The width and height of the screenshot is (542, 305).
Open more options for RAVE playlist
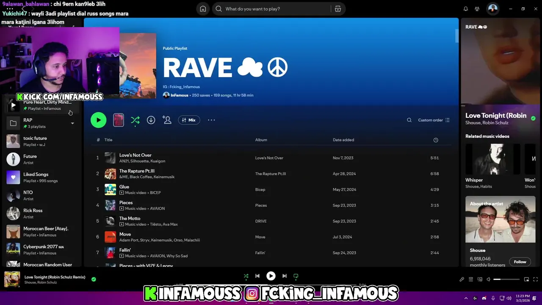click(x=211, y=120)
